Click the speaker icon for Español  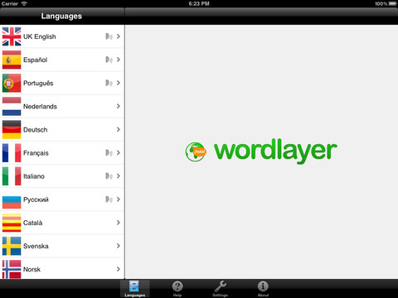109,60
